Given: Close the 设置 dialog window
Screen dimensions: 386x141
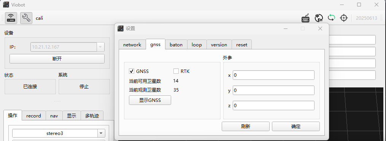Looking at the screenshot, I should (x=320, y=29).
